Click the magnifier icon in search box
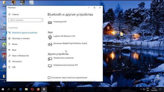The image size is (164, 92). 41,20
